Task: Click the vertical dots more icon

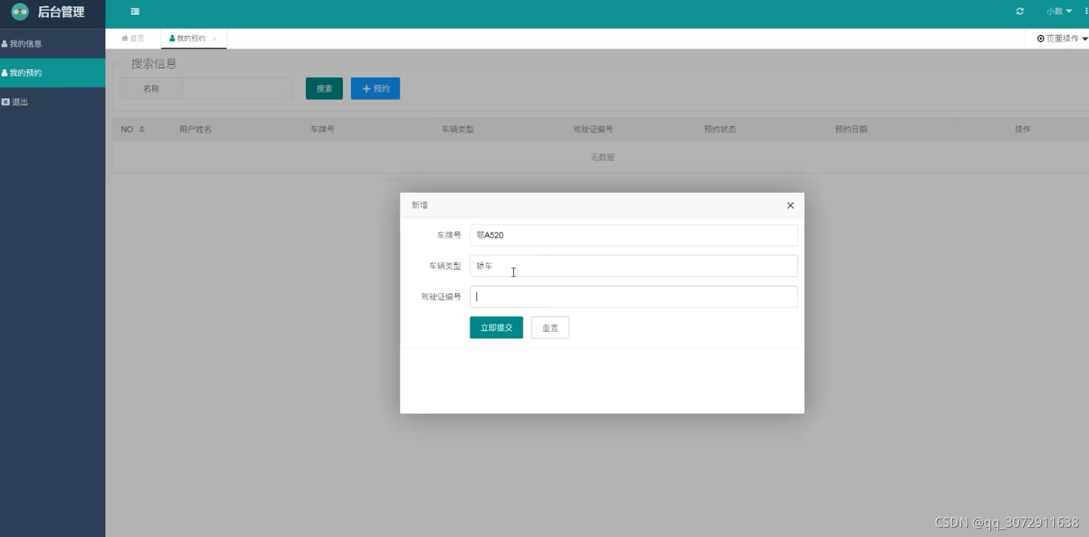Action: coord(1086,11)
